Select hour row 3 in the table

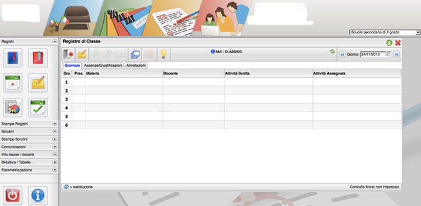[232, 99]
